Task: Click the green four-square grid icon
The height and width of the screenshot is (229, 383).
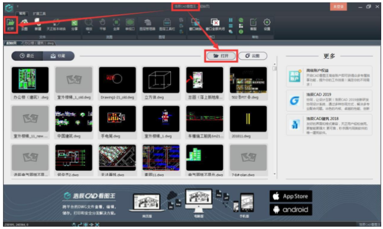Action: (x=241, y=26)
